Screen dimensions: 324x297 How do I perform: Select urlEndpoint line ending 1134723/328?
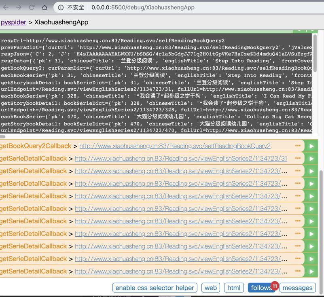pos(156,110)
